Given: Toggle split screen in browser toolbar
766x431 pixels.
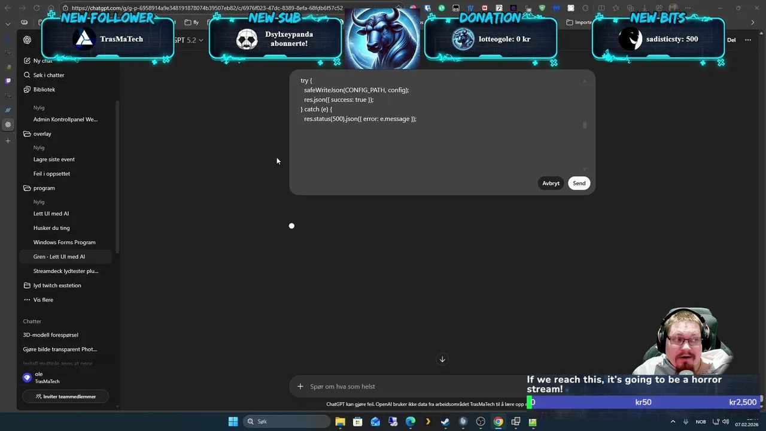Looking at the screenshot, I should 600,8.
